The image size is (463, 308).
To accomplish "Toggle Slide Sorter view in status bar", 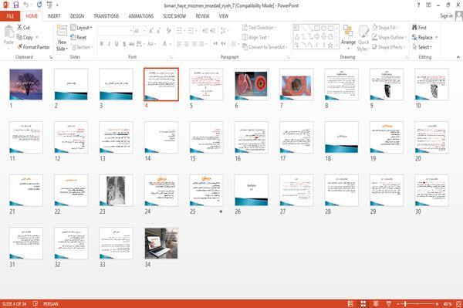I will (x=363, y=303).
